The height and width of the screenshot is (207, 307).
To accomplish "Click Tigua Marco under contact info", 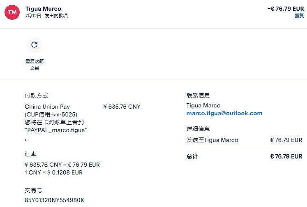I will point(203,105).
